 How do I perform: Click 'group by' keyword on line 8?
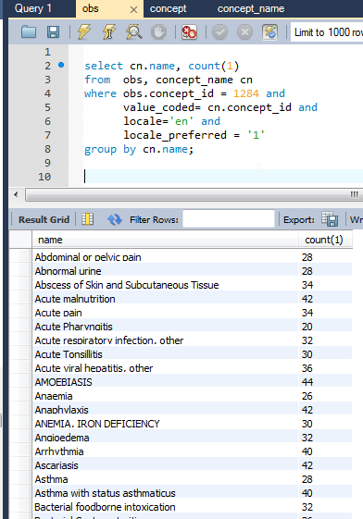click(110, 149)
